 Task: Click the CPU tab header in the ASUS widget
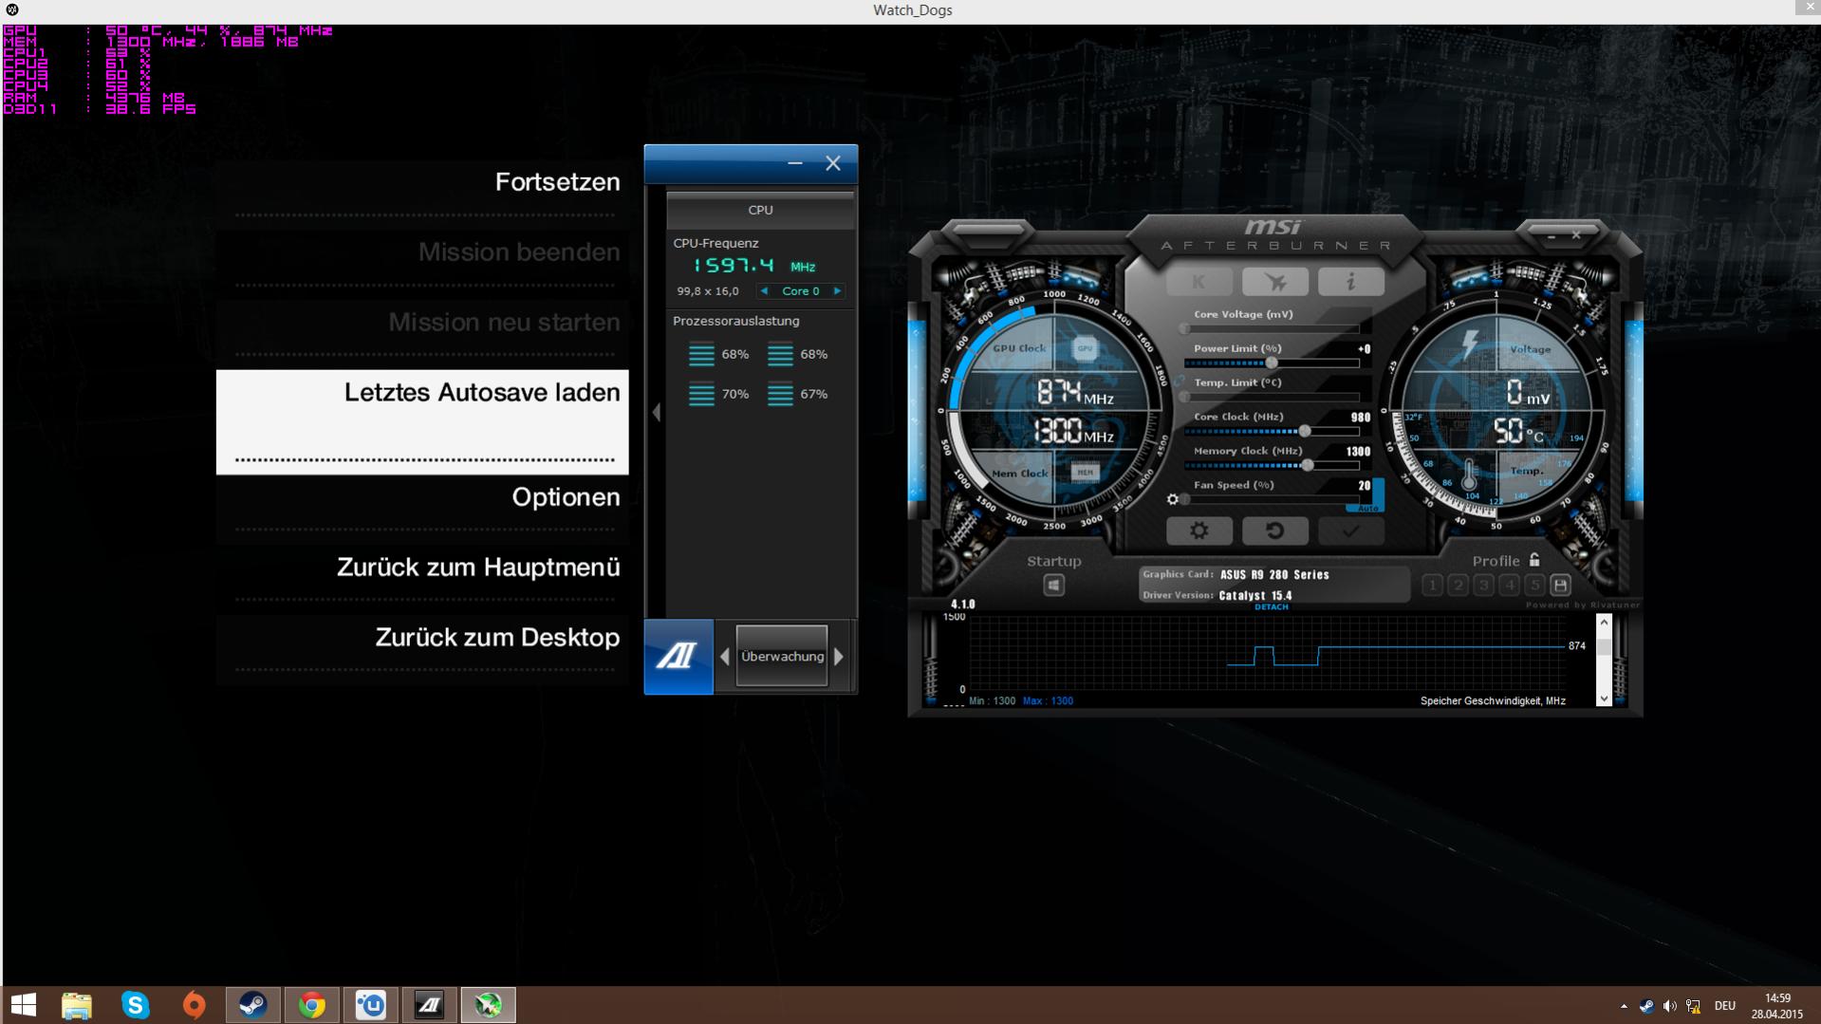click(x=760, y=210)
